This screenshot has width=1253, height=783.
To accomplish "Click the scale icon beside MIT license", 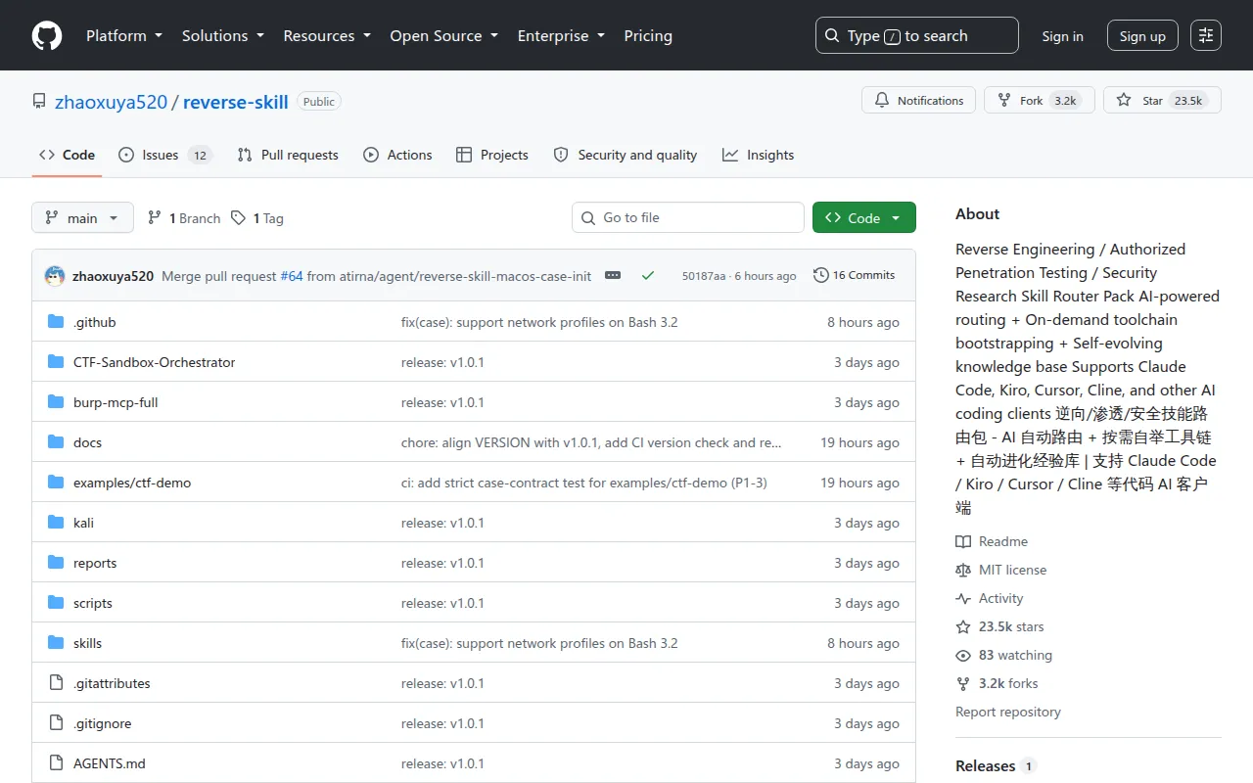I will (963, 570).
